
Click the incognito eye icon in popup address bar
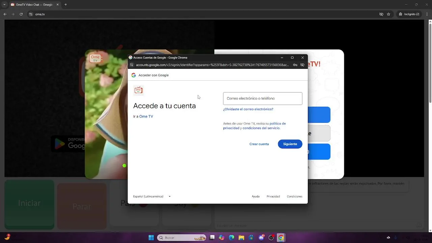(x=302, y=65)
